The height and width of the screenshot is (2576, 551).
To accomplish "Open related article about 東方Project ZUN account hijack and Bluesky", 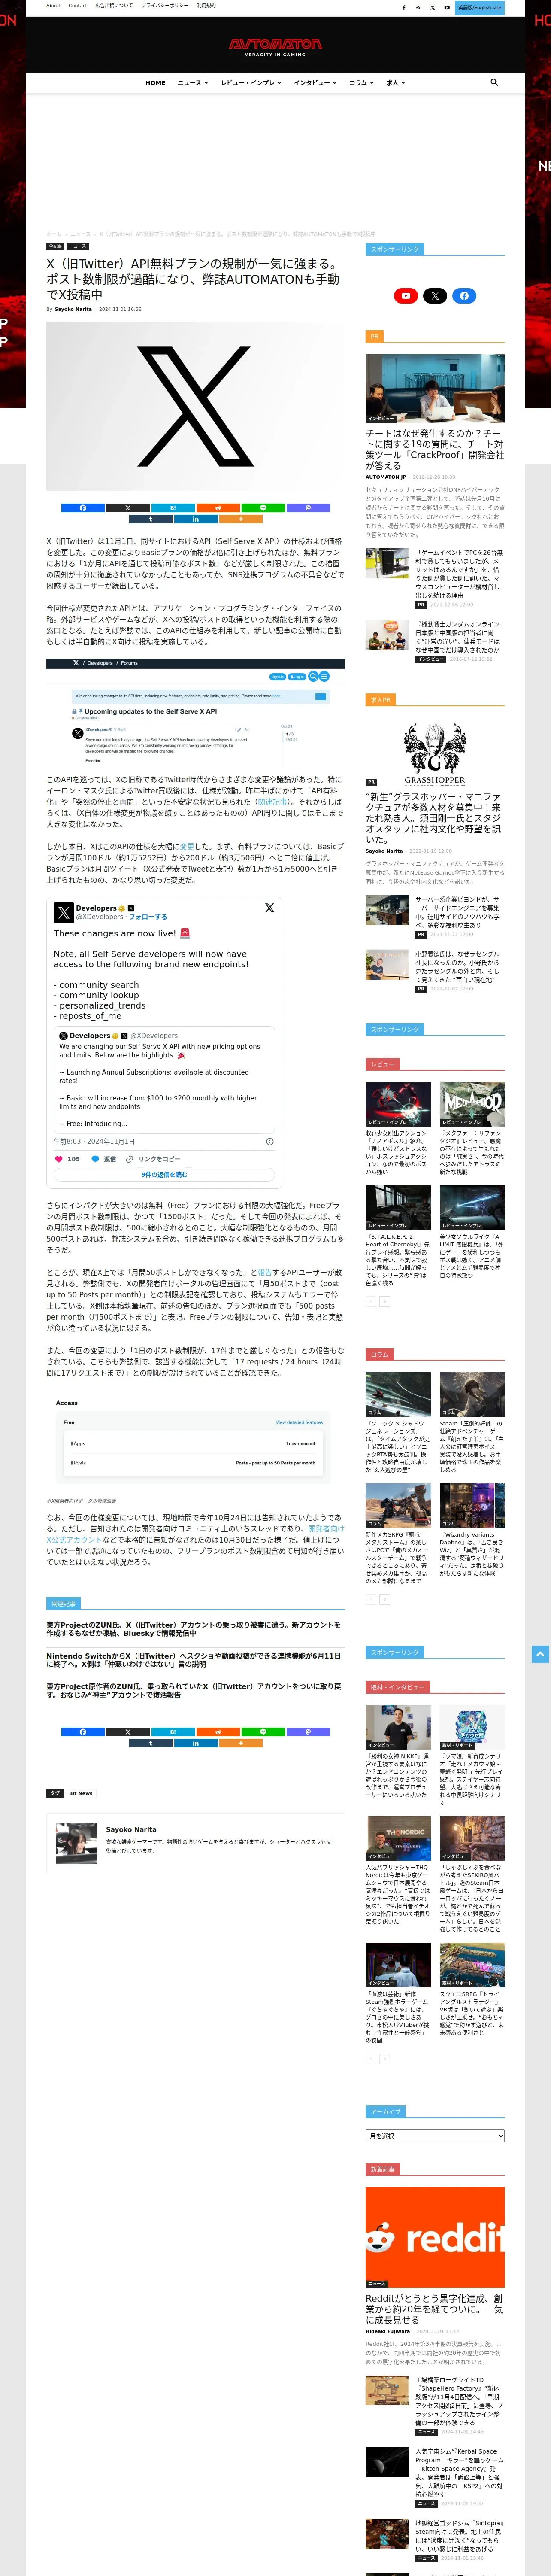I will click(x=194, y=1629).
